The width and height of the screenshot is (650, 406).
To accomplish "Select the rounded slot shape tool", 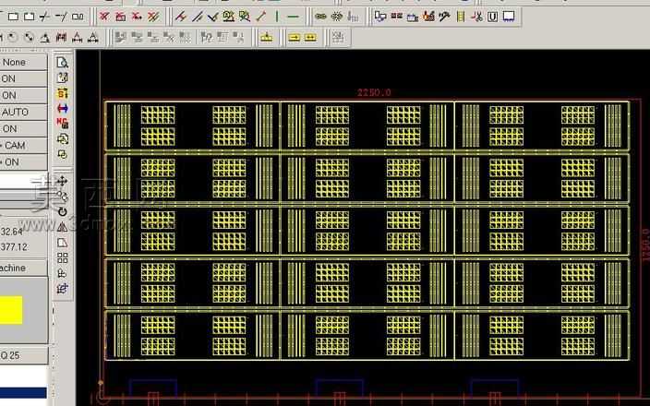I will 78,17.
